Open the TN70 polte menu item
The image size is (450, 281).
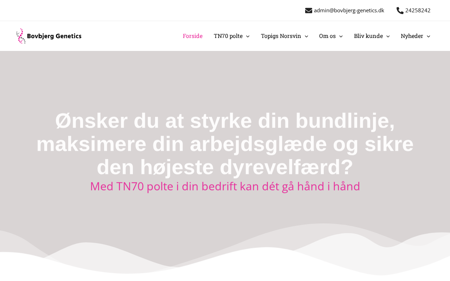[x=228, y=36]
